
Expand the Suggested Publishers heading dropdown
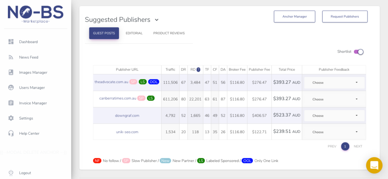click(156, 20)
